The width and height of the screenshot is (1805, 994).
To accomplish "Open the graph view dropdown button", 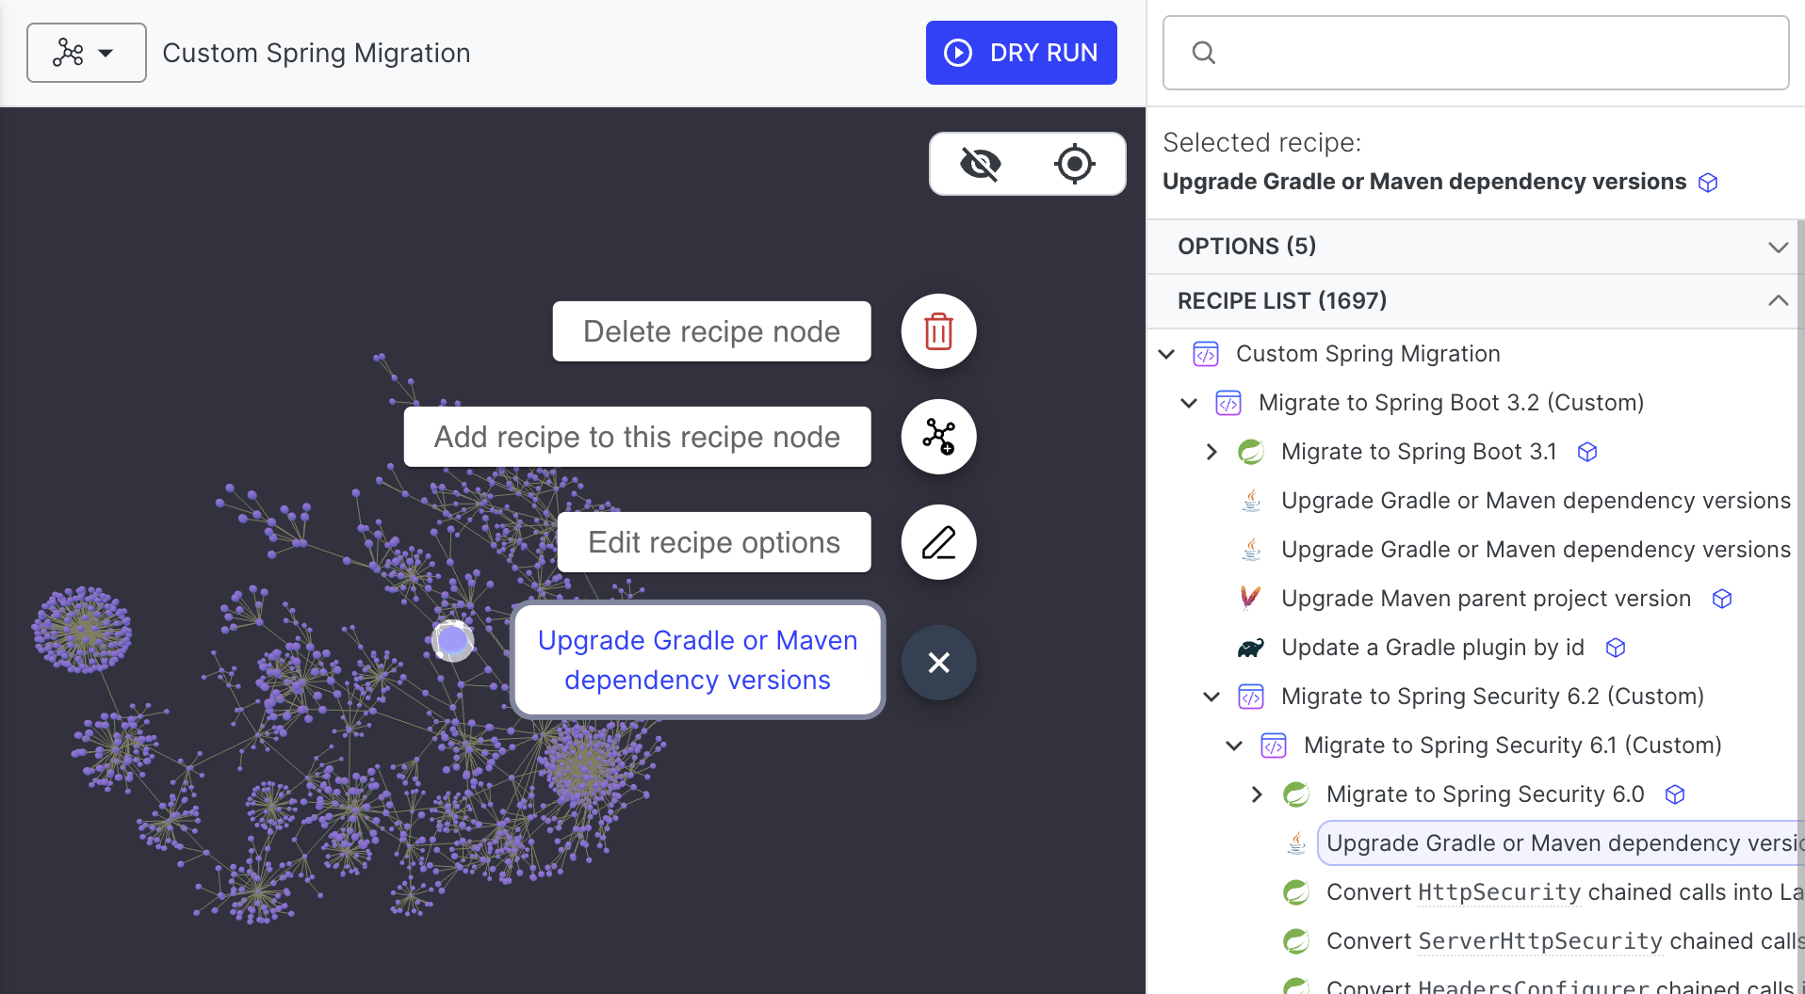I will coord(86,53).
